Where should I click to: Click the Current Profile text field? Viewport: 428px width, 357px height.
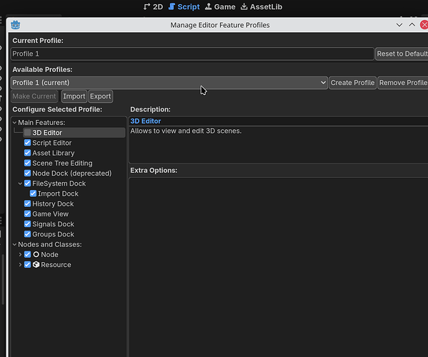pos(192,54)
